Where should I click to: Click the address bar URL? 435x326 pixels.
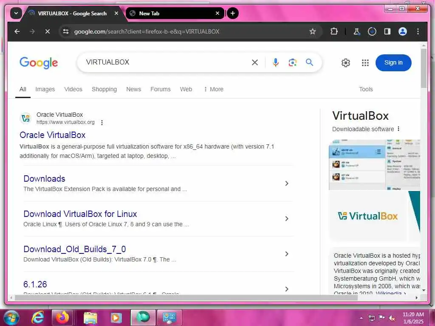pos(147,31)
